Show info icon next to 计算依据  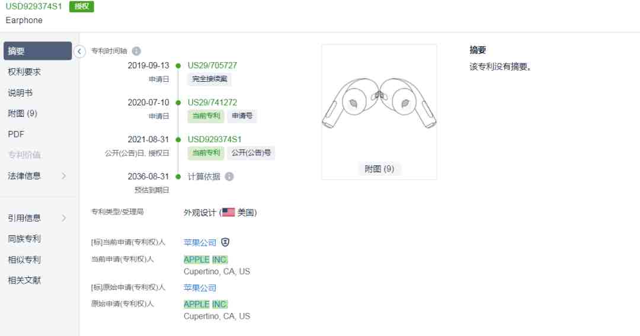tap(229, 177)
